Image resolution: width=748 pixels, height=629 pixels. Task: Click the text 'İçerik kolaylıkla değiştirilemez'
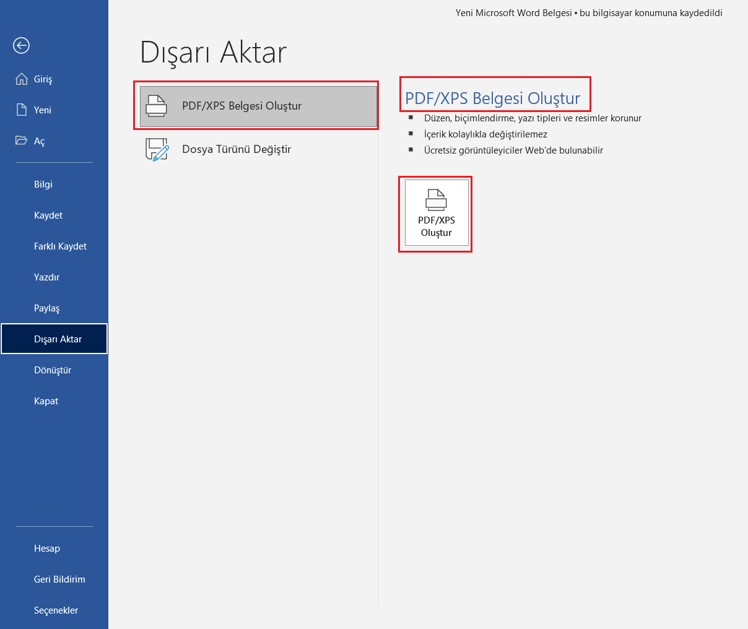coord(485,134)
